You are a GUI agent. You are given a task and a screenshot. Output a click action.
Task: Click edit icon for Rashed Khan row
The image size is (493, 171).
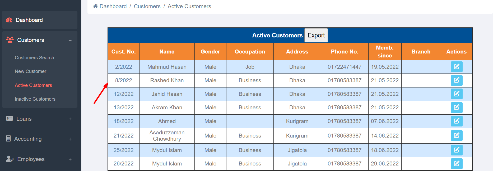click(456, 80)
